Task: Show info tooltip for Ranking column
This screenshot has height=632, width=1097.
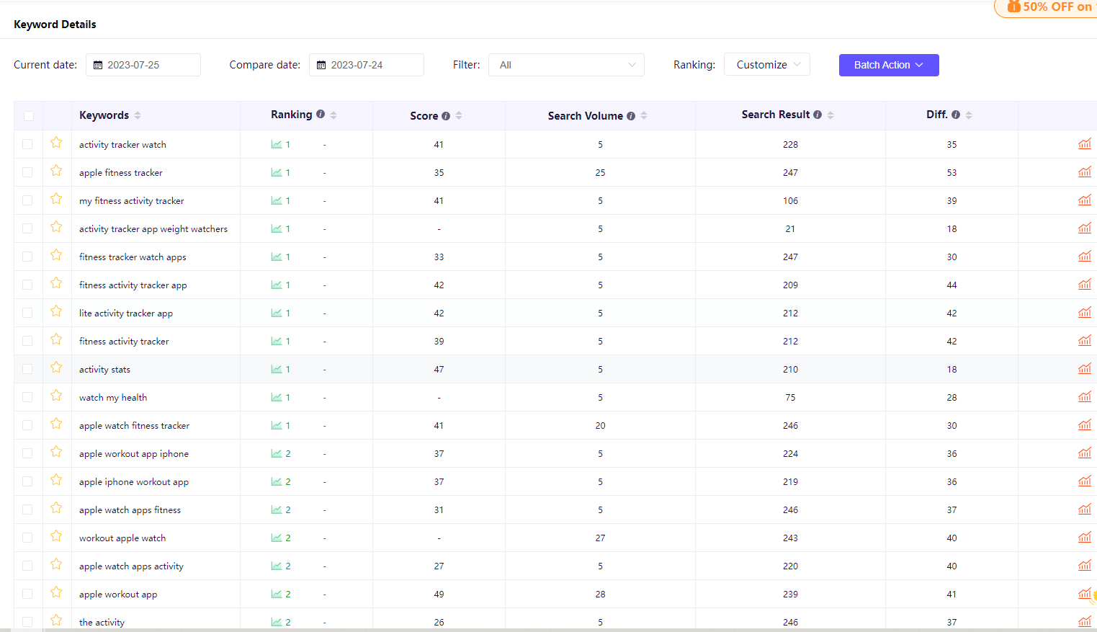Action: click(x=321, y=114)
